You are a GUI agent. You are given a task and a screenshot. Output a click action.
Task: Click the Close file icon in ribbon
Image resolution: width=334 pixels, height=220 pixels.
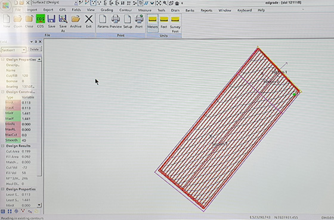29,19
